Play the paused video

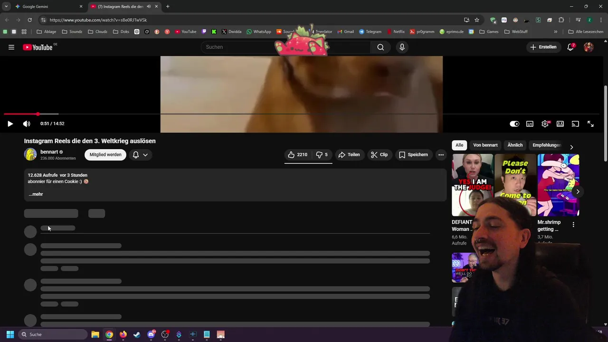10,123
